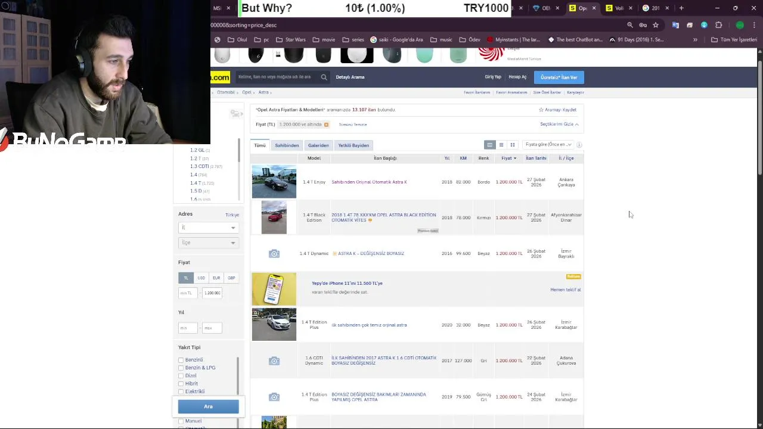Open Detaylı Arama link

click(350, 77)
